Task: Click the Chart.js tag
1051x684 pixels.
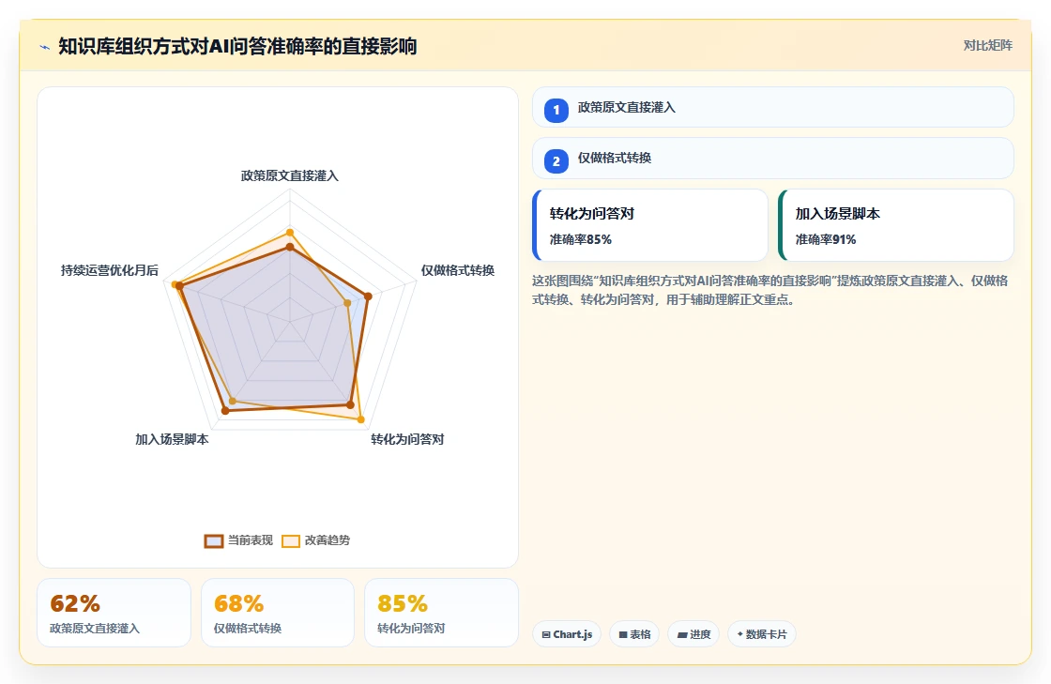Action: point(567,634)
